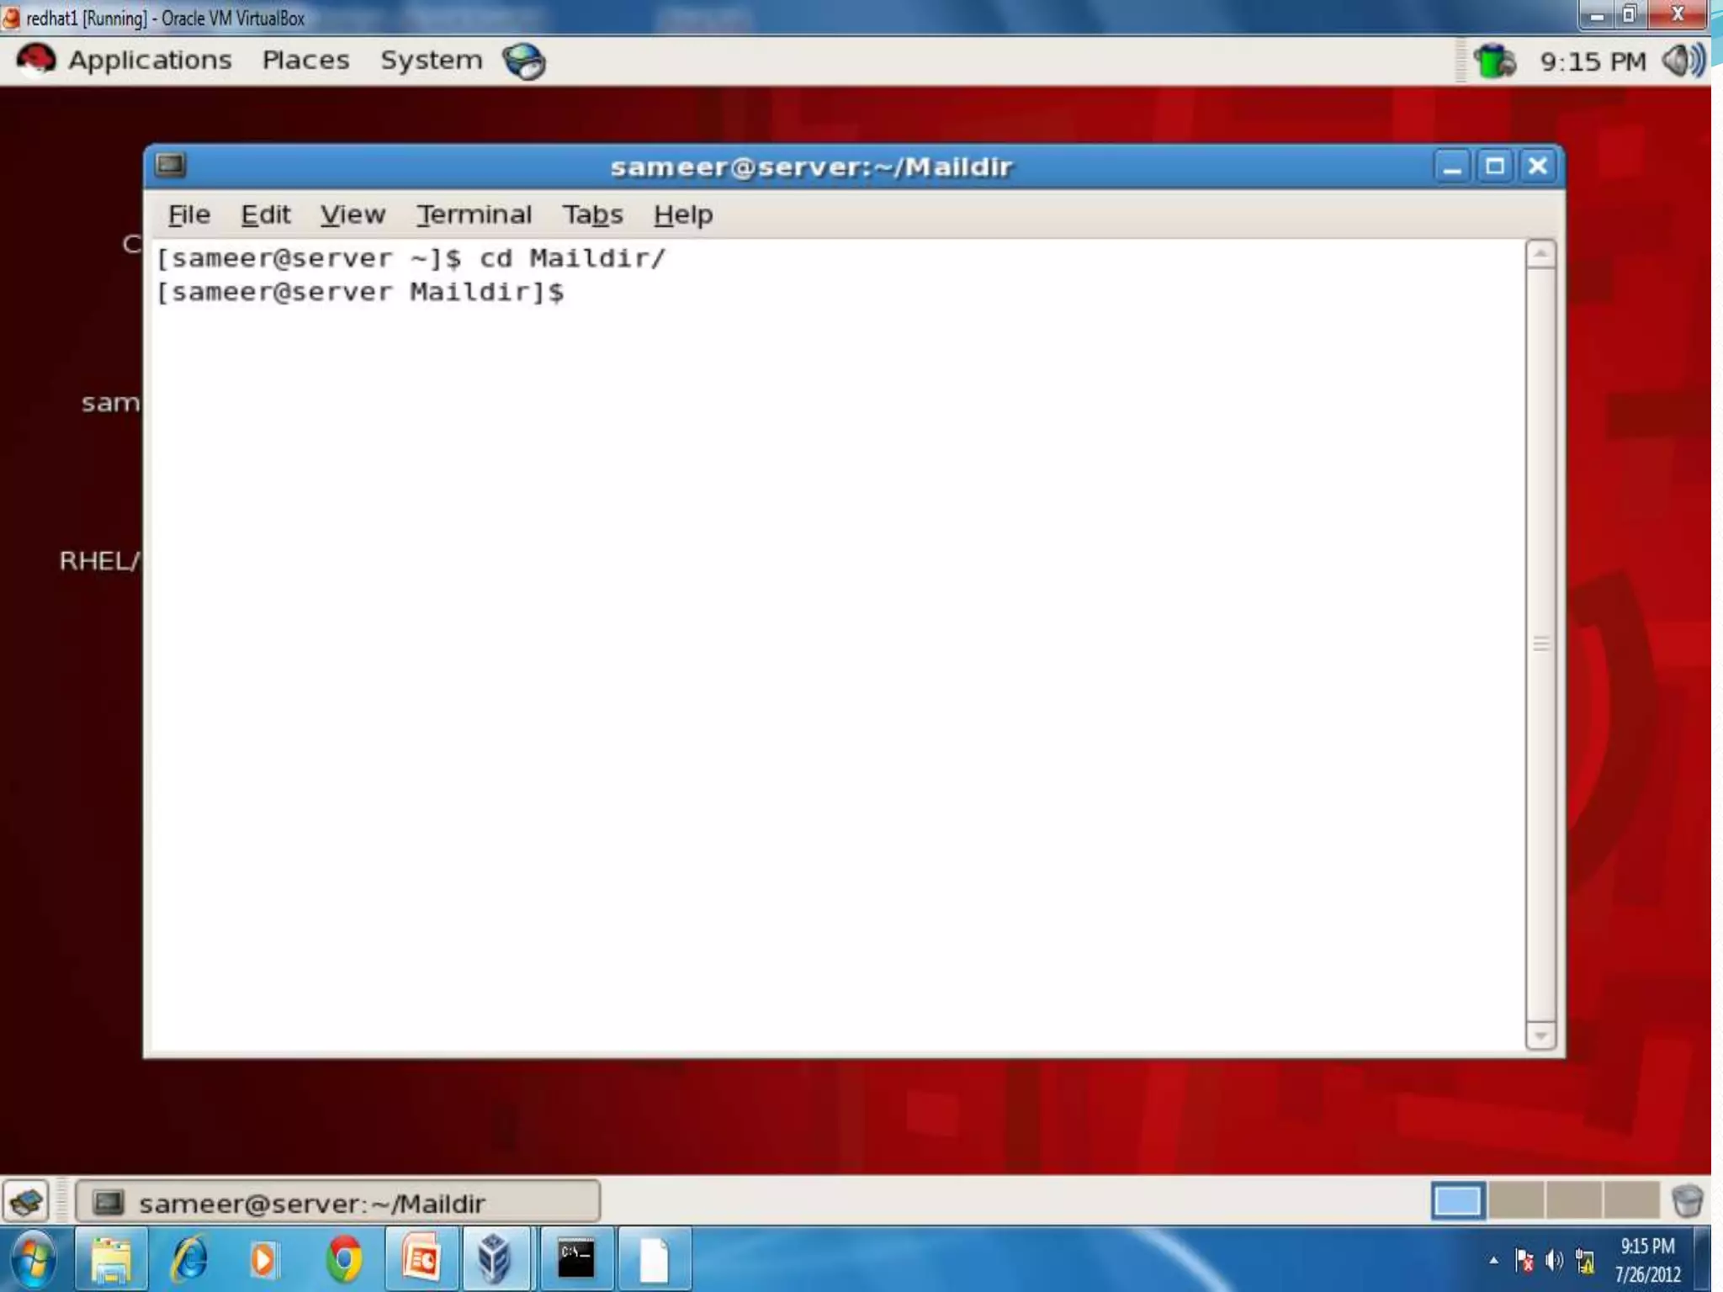The image size is (1723, 1292).
Task: Open the Places dropdown menu
Action: (x=305, y=61)
